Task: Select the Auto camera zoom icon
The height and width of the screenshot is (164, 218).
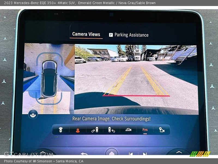Action: click(128, 130)
